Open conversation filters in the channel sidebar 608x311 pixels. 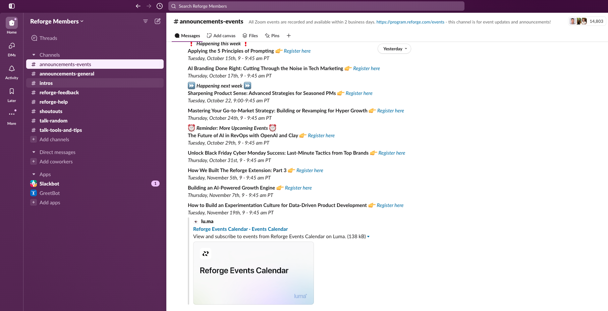point(145,21)
